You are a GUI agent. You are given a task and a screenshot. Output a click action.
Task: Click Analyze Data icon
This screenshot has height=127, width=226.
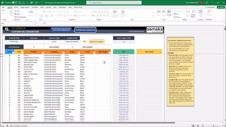[201, 12]
